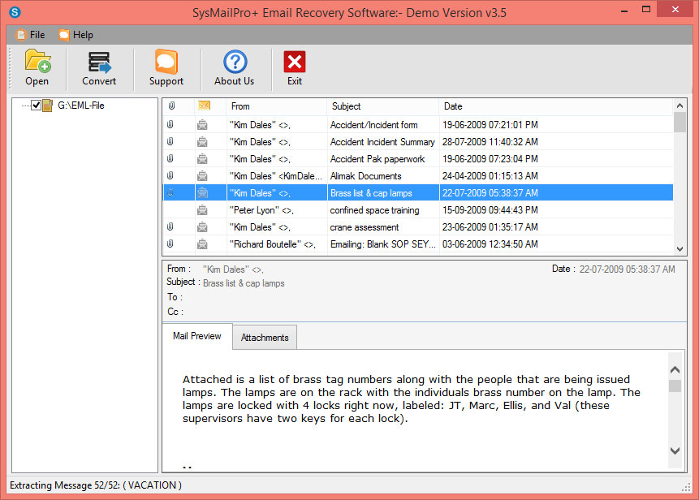Select the 'Accident Incident Summary' subject cell
Viewport: 699px width, 500px height.
tap(383, 142)
